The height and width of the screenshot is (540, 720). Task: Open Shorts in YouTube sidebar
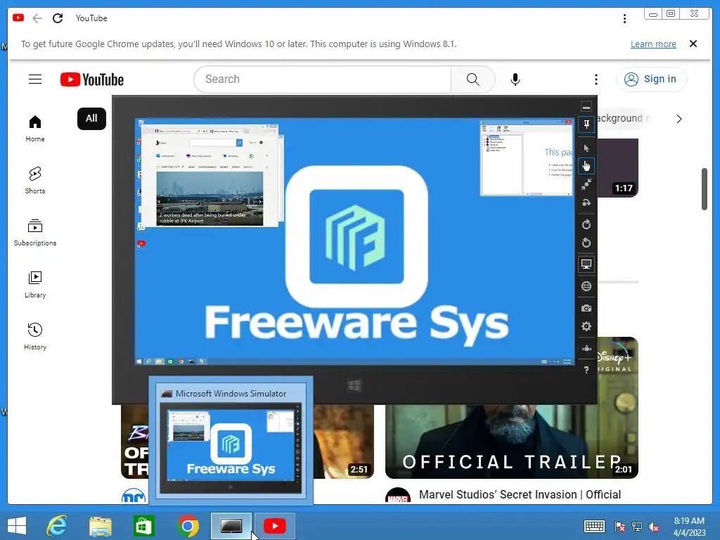coord(35,181)
